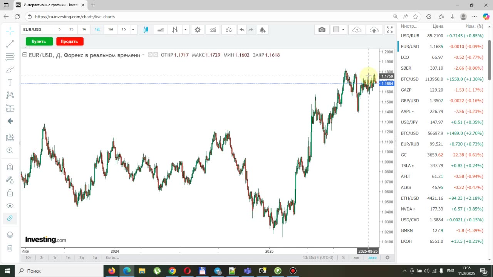Open chart settings gear in top toolbar
This screenshot has height=277, width=493.
click(198, 30)
